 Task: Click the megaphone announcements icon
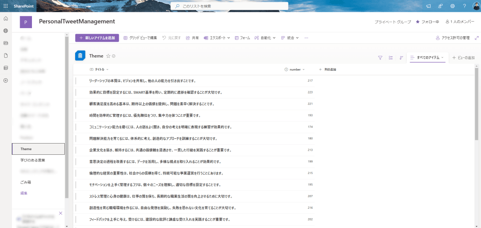[428, 6]
